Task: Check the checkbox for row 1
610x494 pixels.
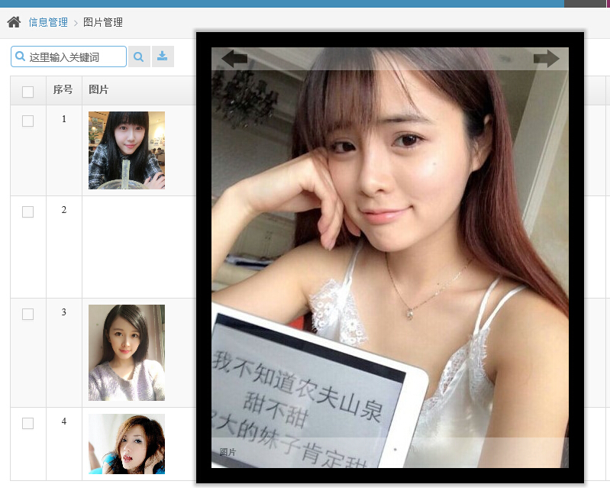Action: (27, 121)
